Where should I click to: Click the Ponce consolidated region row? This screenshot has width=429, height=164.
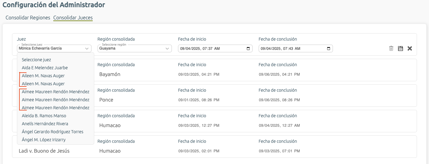pos(106,100)
